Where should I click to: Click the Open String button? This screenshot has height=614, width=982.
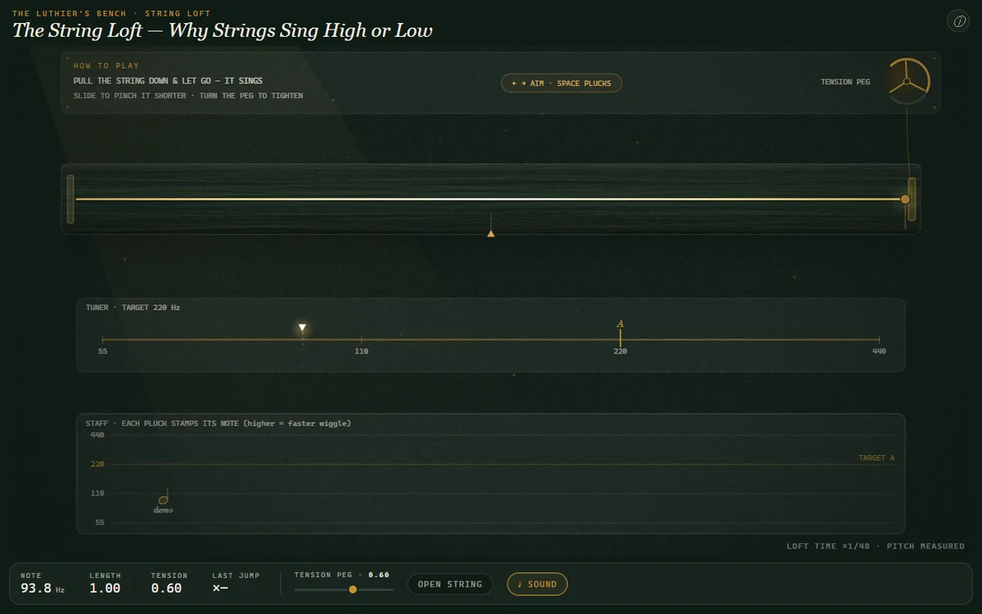pos(450,585)
